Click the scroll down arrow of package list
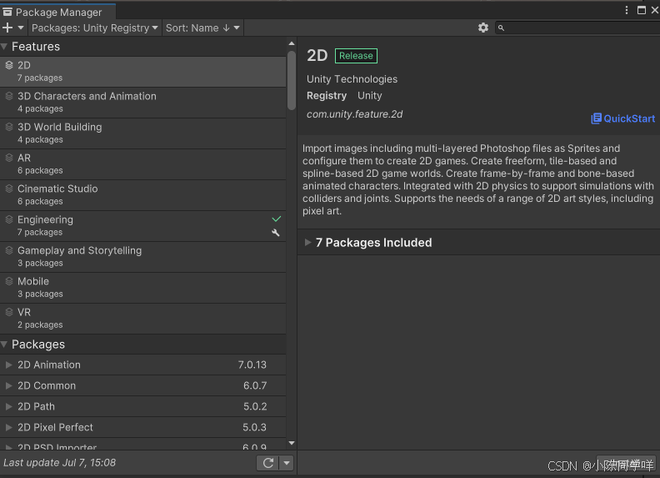 tap(292, 443)
